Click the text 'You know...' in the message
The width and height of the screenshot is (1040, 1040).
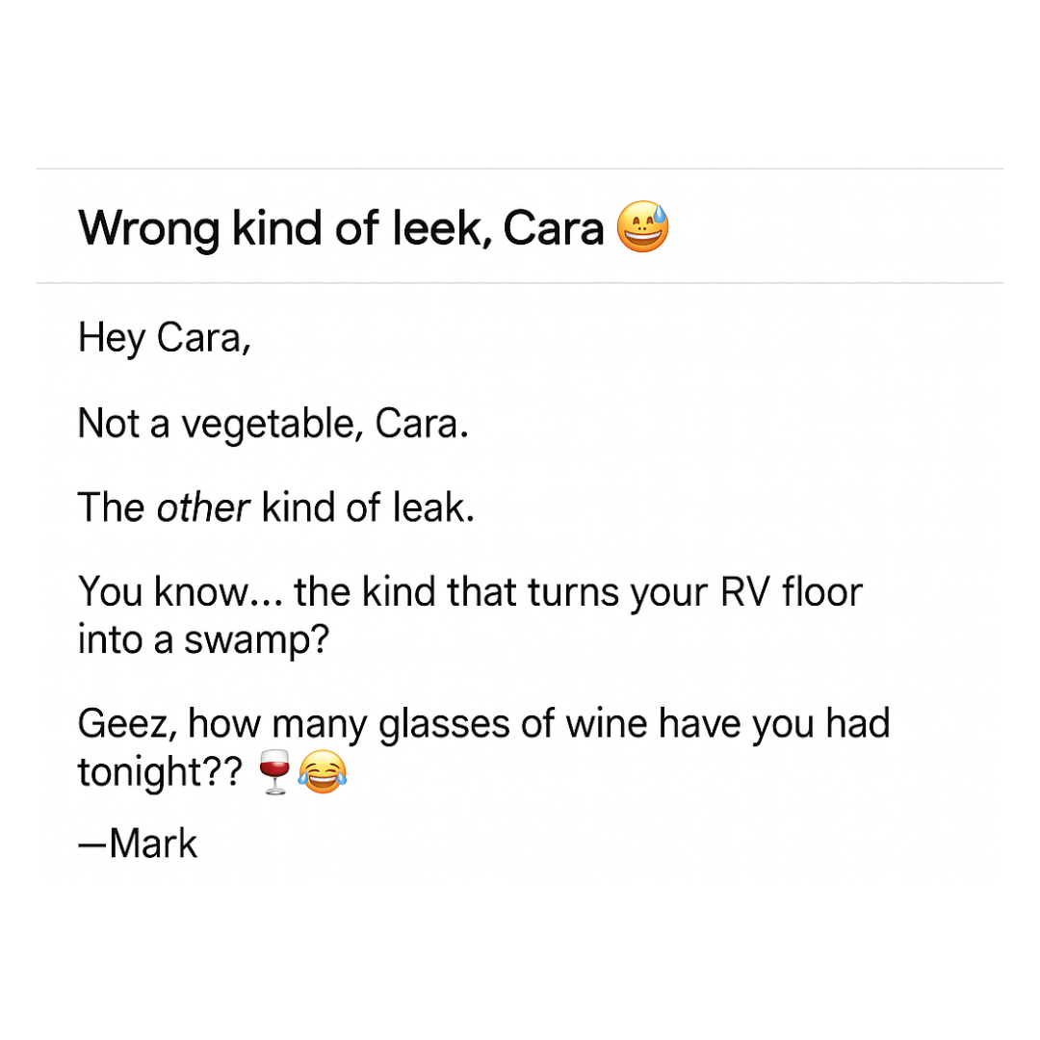180,591
